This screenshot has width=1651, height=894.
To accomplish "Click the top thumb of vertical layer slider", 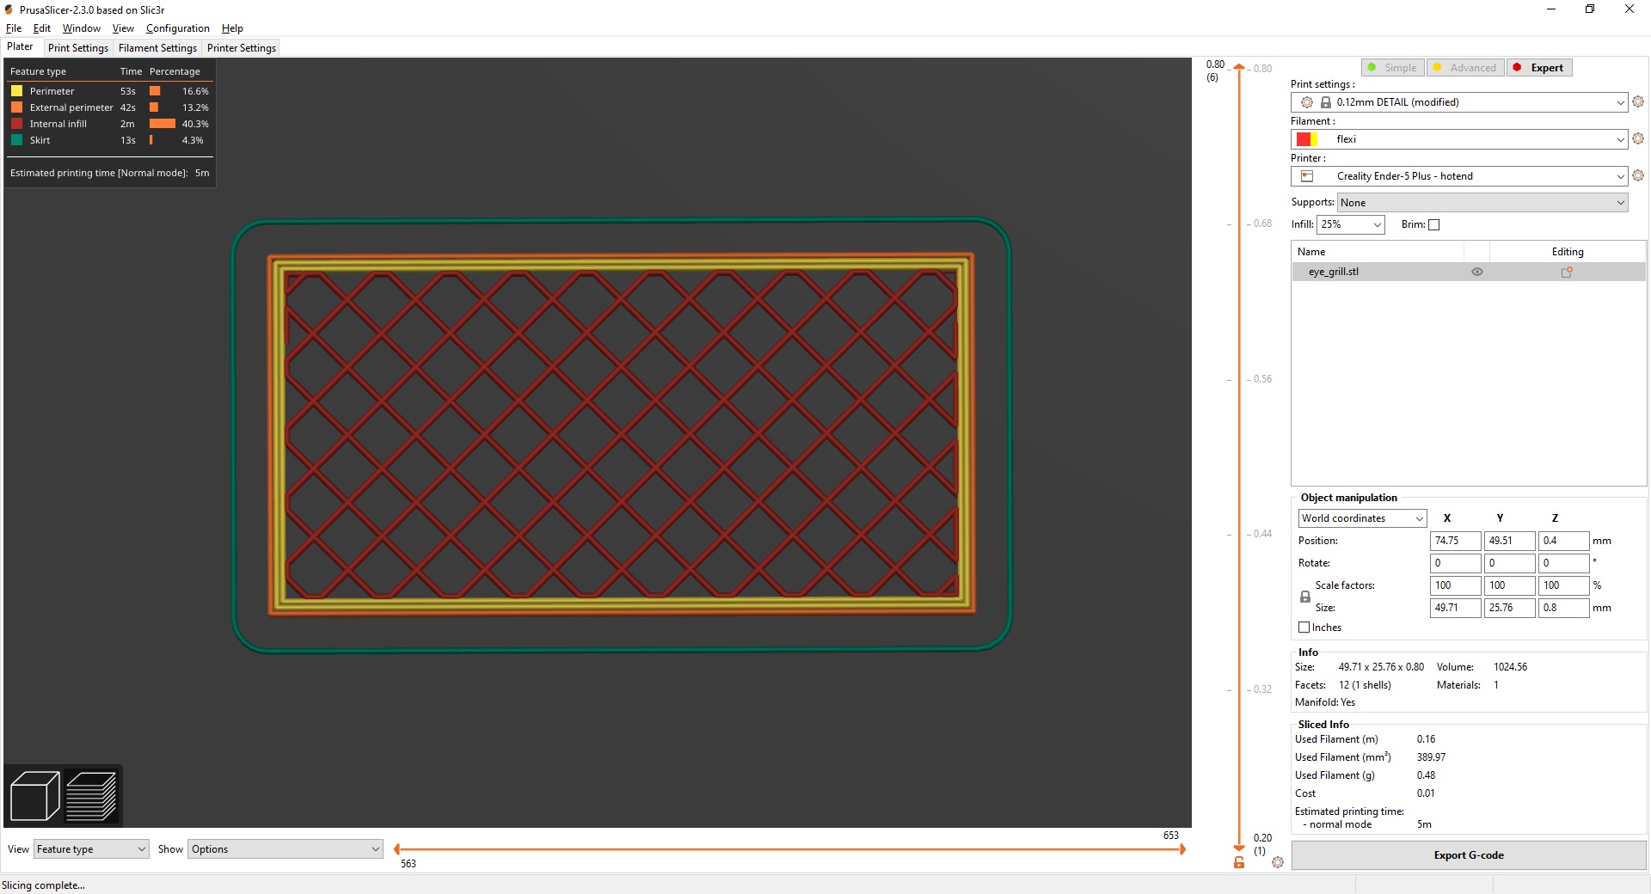I will pos(1239,67).
